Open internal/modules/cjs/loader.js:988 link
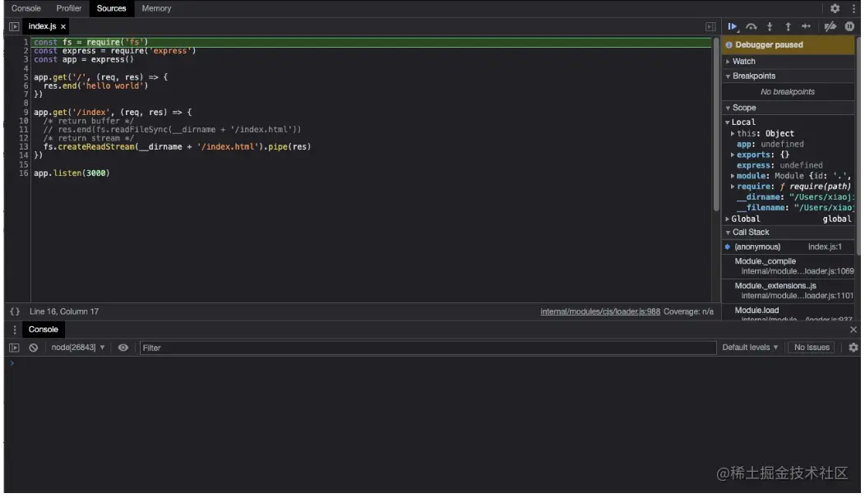This screenshot has height=498, width=865. tap(599, 312)
